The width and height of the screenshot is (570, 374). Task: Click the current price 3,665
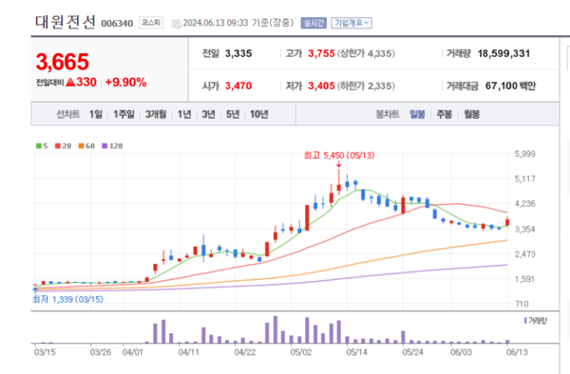[x=62, y=62]
